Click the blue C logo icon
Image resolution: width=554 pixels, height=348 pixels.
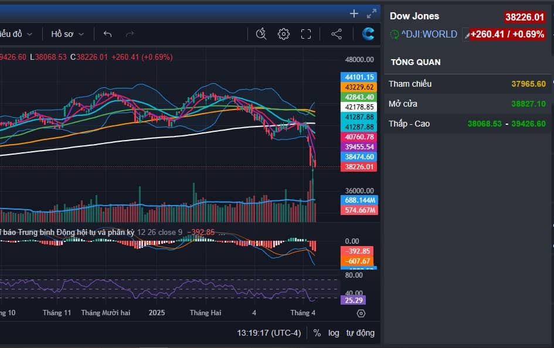tap(368, 34)
